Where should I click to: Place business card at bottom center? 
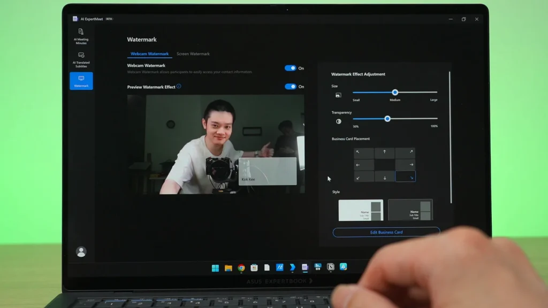tap(384, 177)
